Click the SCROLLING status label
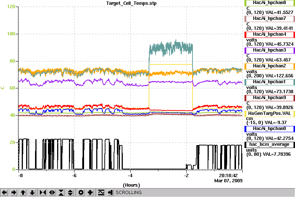Screen dimensions: 295x197 click(128, 193)
